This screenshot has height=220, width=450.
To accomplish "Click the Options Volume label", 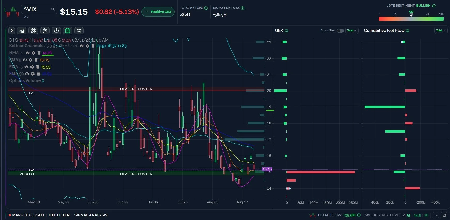I will 25,81.
